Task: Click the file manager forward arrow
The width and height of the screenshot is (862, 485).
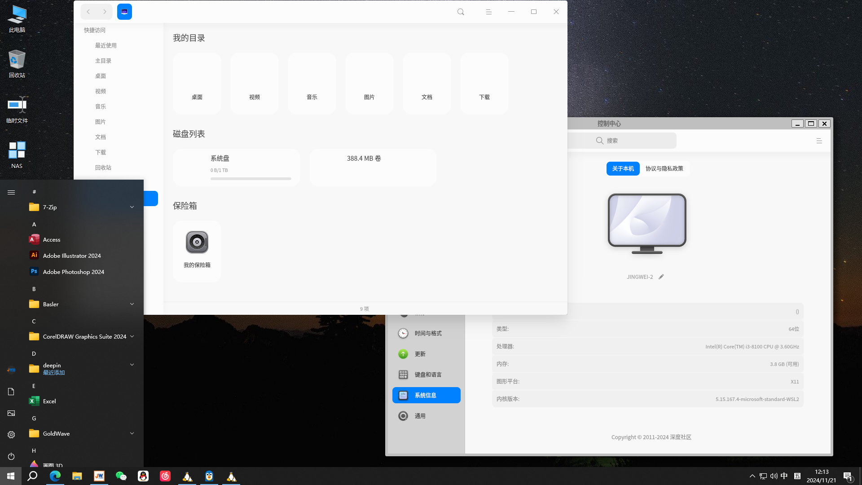Action: pyautogui.click(x=105, y=12)
